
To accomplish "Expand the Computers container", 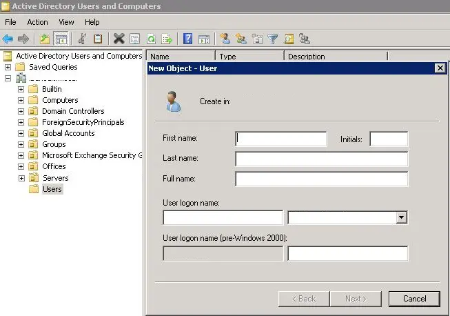I will pyautogui.click(x=21, y=100).
